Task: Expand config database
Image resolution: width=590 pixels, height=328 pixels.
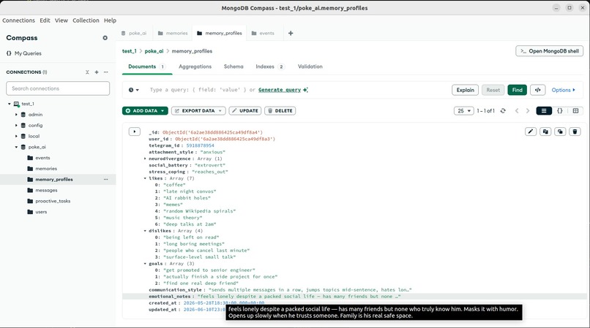Action: [16, 126]
